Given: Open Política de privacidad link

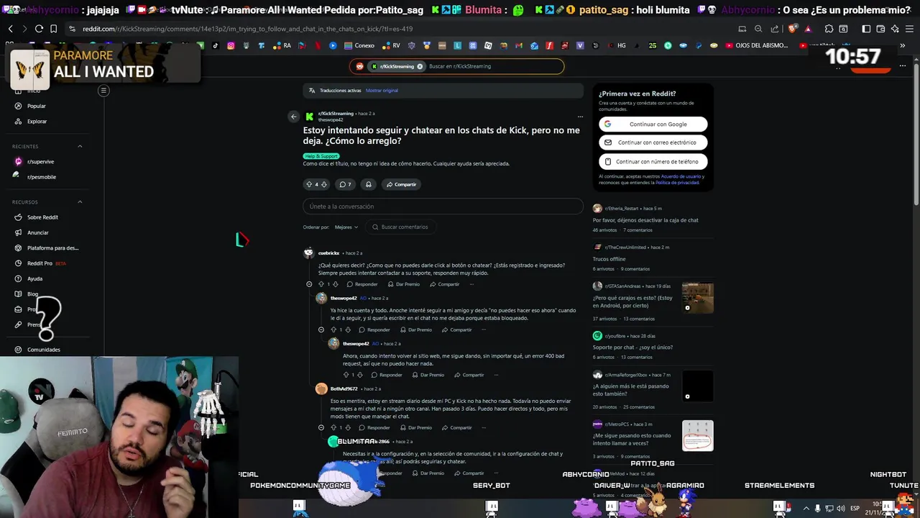Looking at the screenshot, I should coord(677,183).
